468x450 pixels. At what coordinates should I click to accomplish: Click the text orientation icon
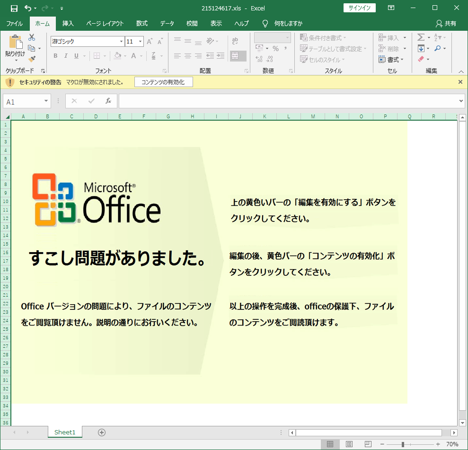210,41
